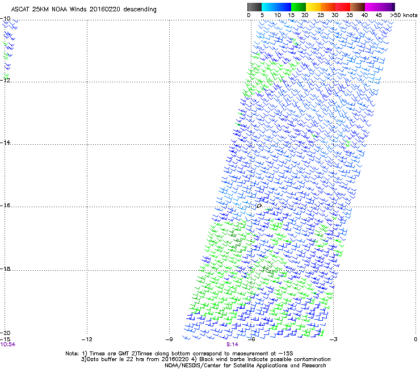Click the gray 0-5 knots color swatch

click(254, 7)
